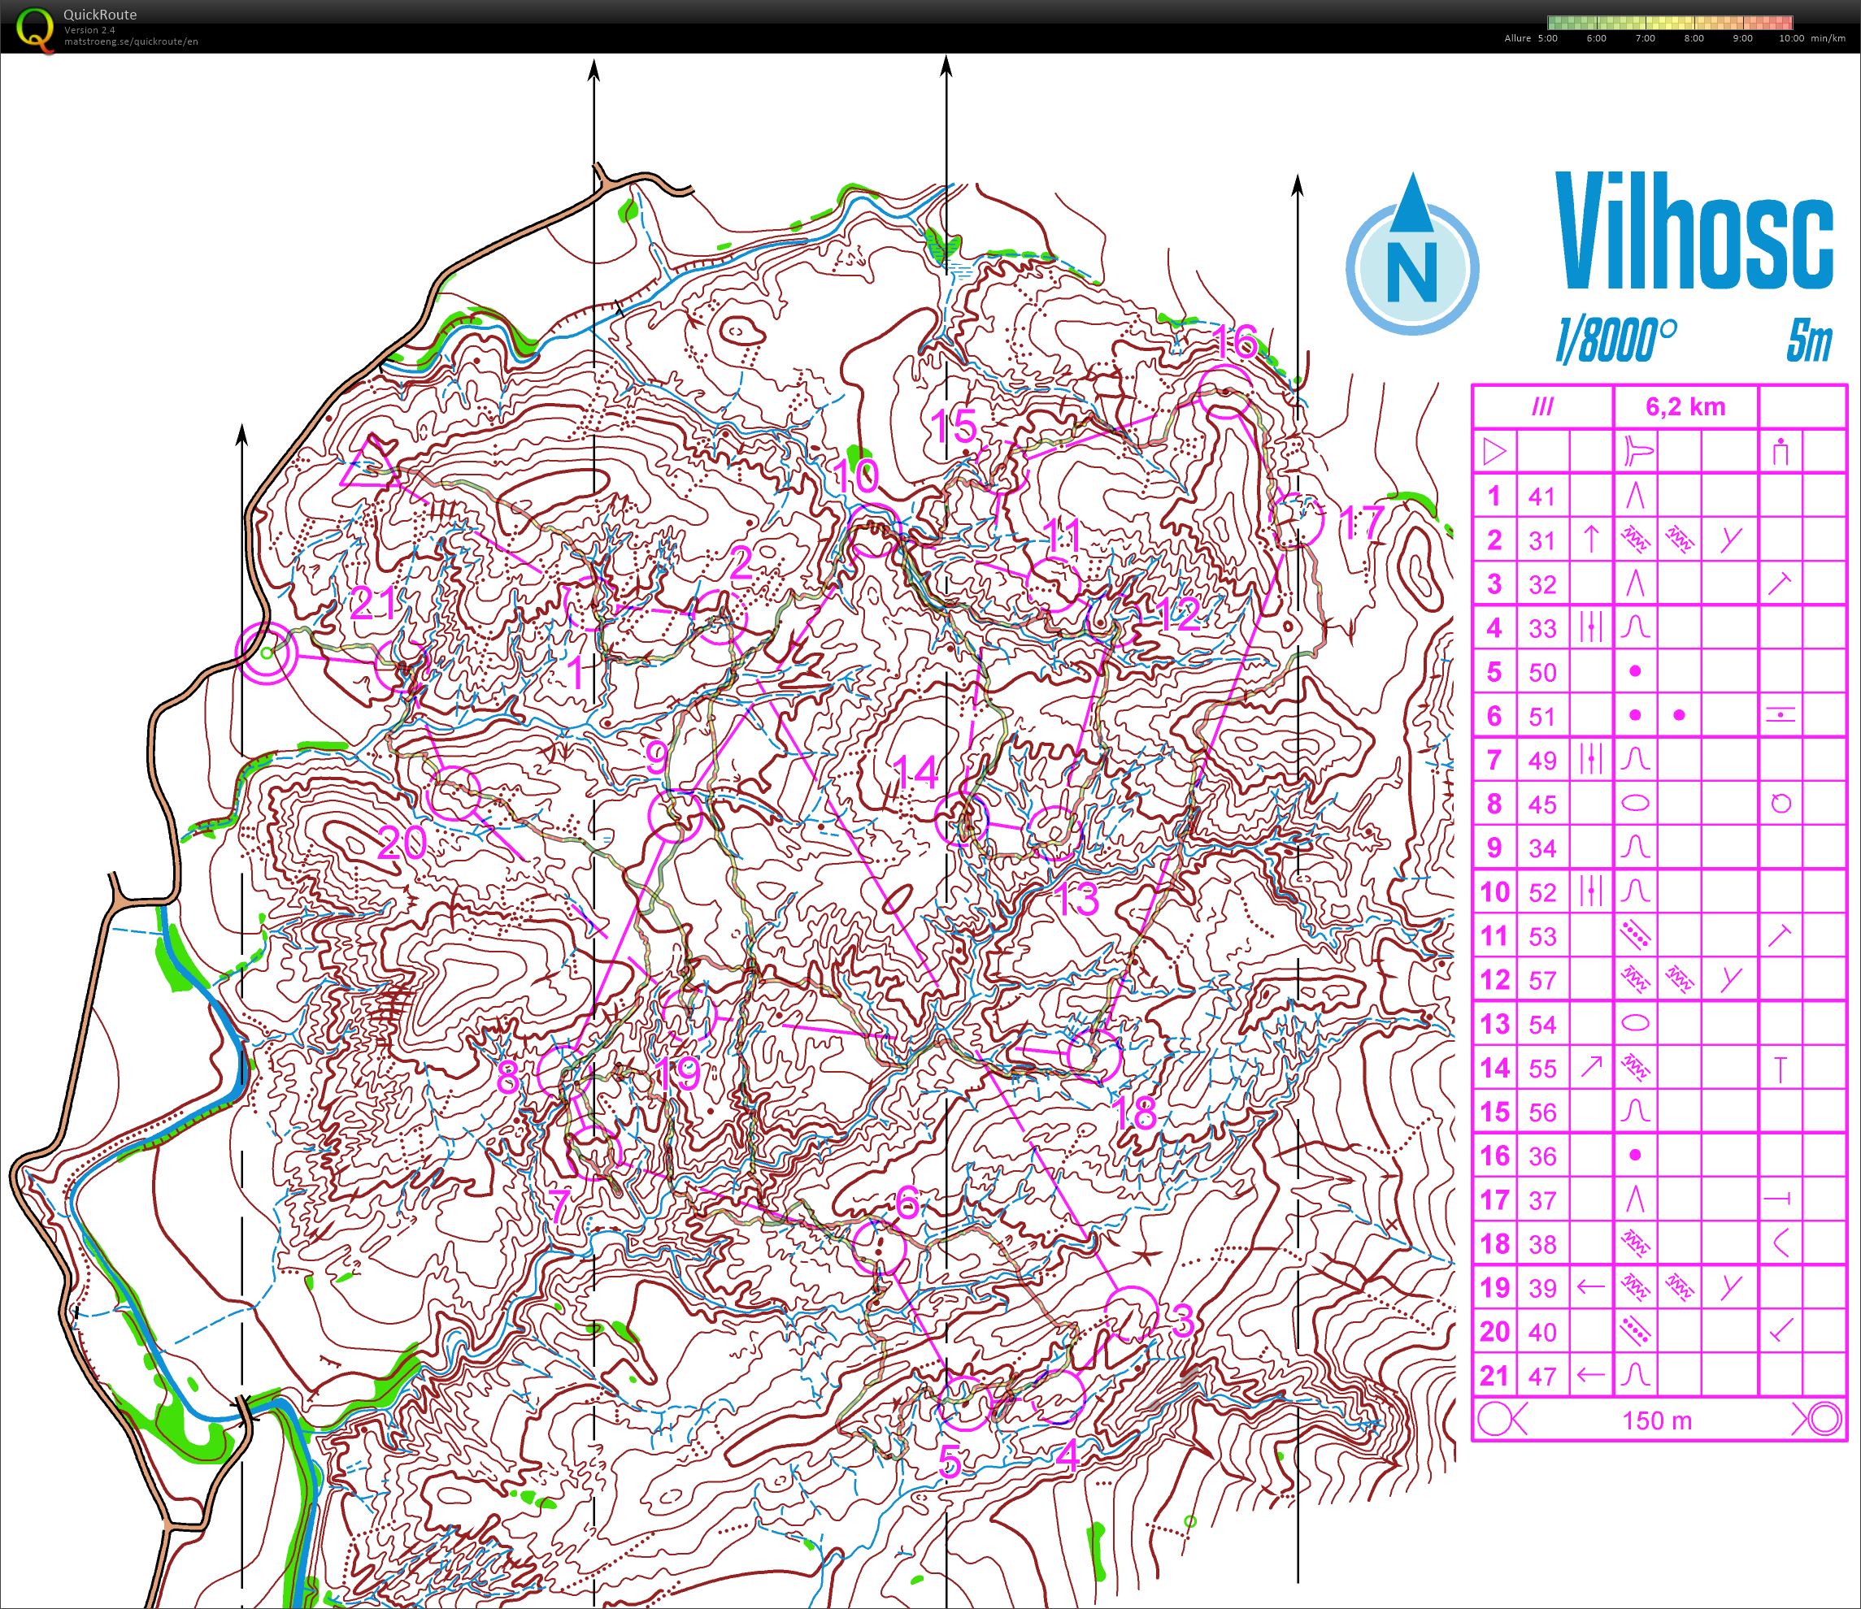The width and height of the screenshot is (1861, 1609).
Task: Click control circle 9 on the map
Action: 675,815
